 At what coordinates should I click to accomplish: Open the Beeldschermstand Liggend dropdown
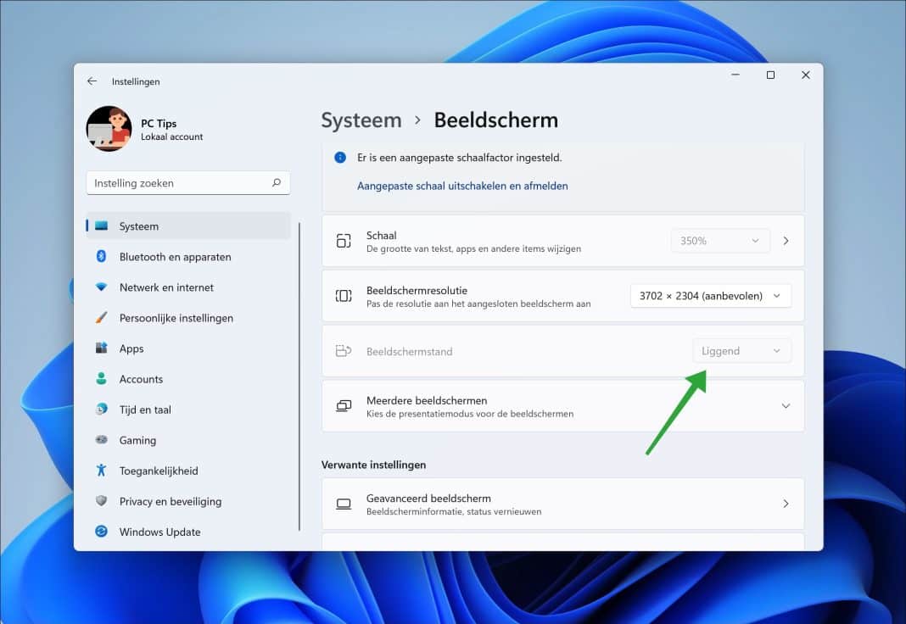point(741,350)
